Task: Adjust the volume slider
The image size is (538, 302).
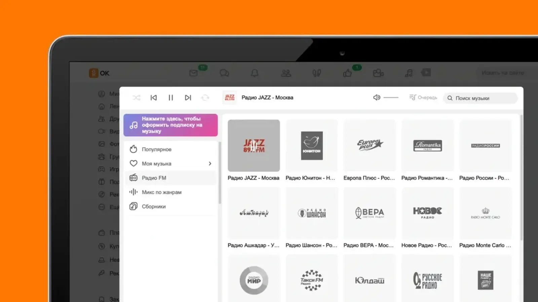Action: pos(391,97)
